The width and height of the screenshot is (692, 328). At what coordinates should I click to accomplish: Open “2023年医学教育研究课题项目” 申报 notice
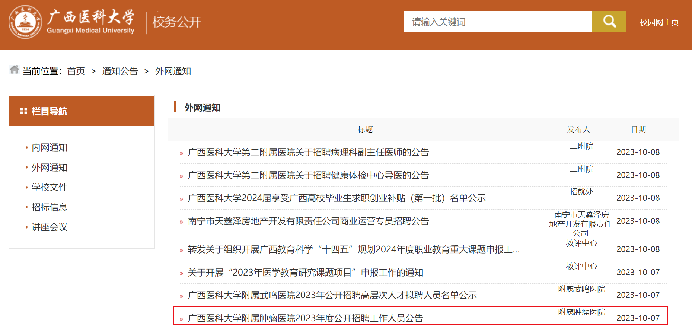[x=306, y=273]
